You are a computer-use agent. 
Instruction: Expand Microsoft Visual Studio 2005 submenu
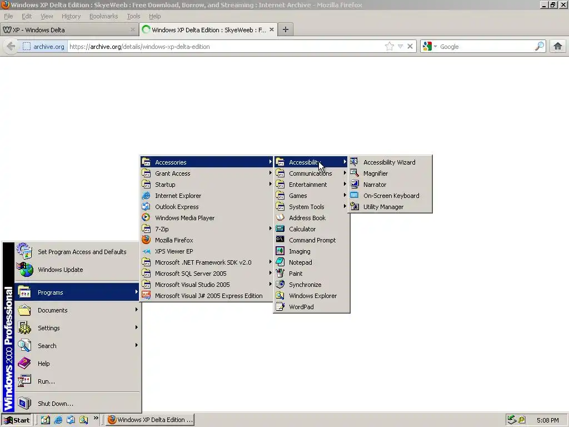(x=207, y=285)
